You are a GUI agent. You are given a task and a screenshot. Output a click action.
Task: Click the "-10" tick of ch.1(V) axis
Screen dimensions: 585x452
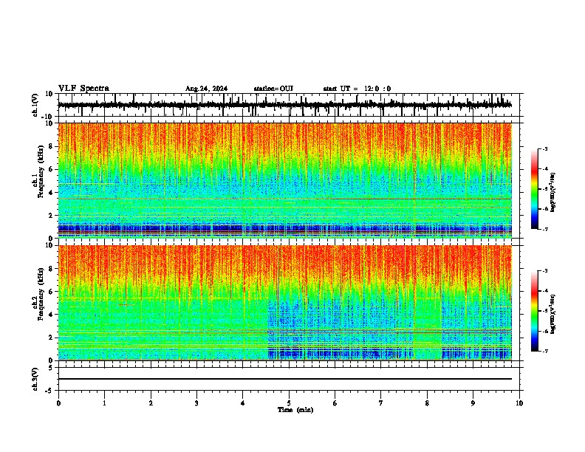tap(48, 117)
